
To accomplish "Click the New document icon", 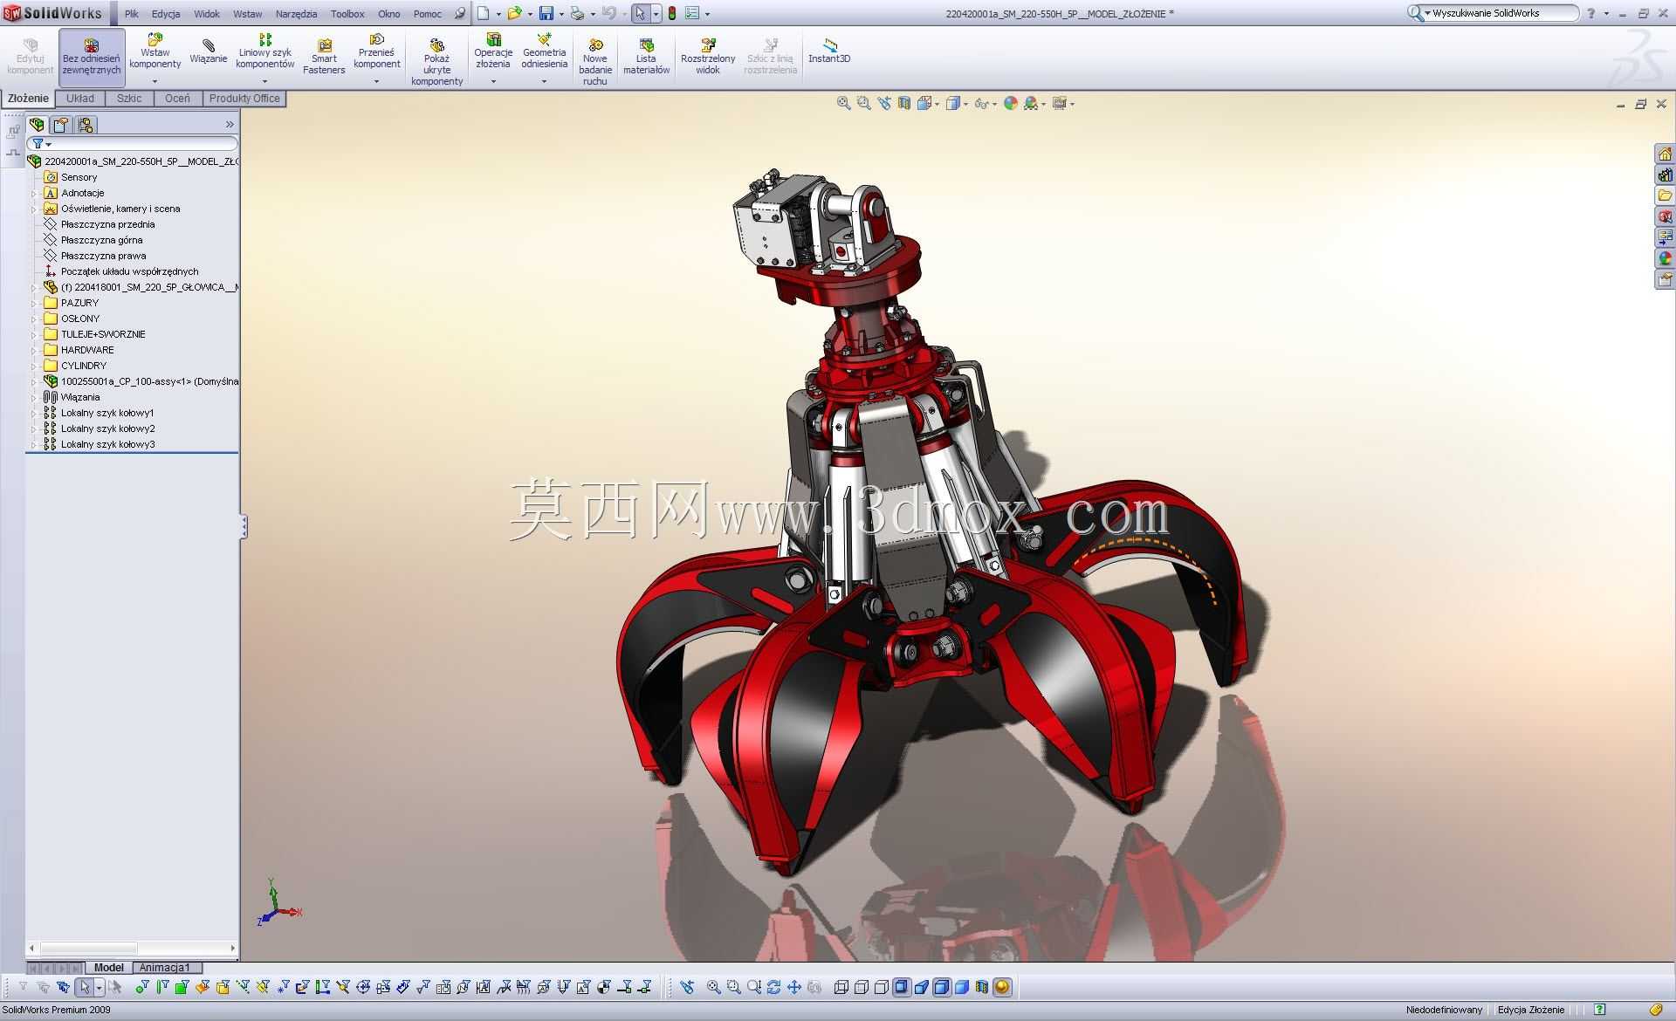I will pos(483,13).
